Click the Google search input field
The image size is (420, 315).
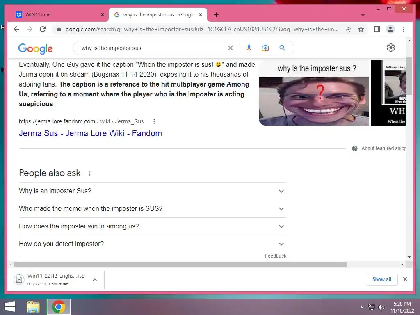pos(153,48)
